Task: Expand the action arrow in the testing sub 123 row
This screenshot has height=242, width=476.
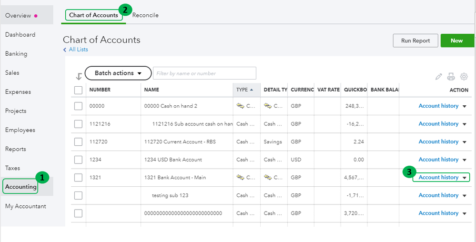Action: coord(465,195)
